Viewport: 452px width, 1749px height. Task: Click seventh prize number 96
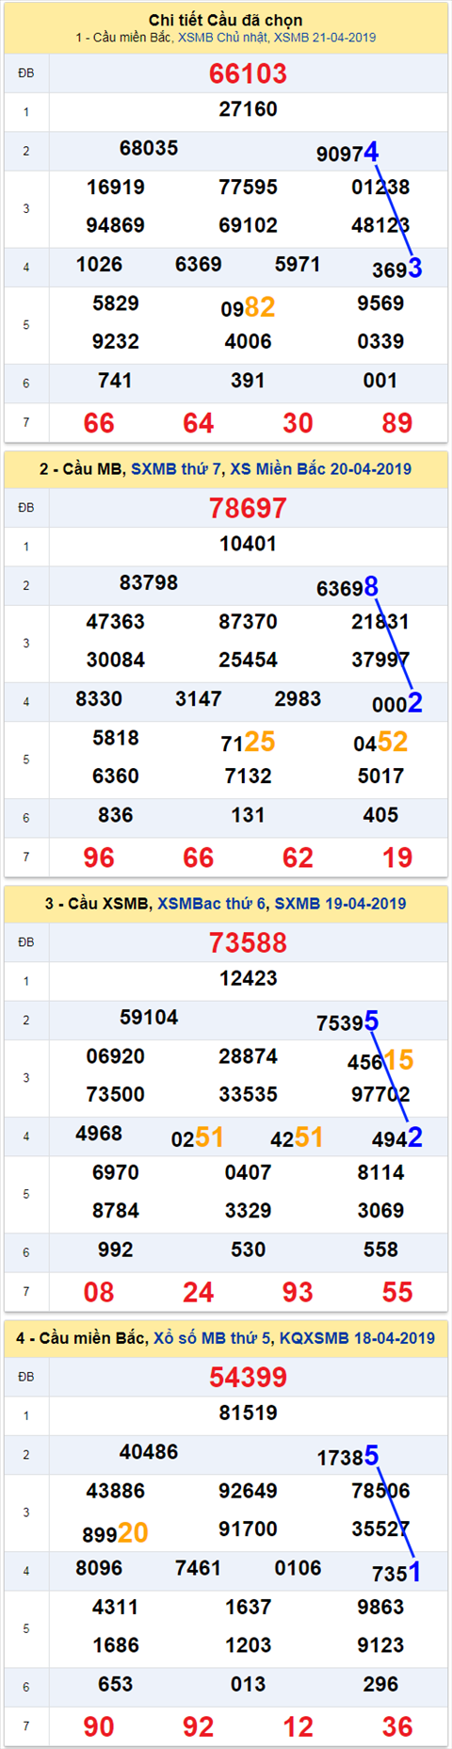[x=99, y=858]
